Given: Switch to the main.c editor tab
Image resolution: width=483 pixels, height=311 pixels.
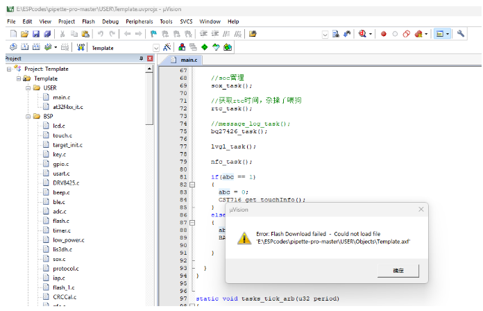Looking at the screenshot, I should pos(185,60).
